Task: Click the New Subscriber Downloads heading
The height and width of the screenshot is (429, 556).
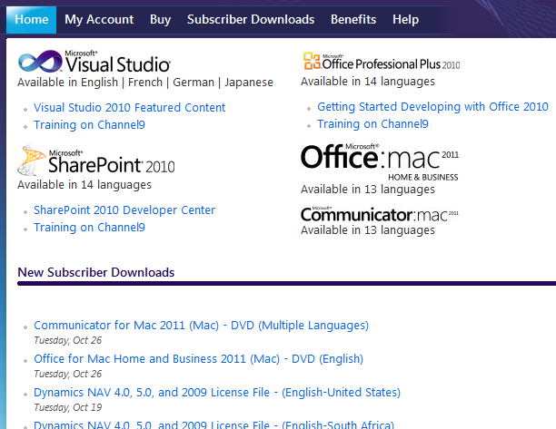Action: 96,272
